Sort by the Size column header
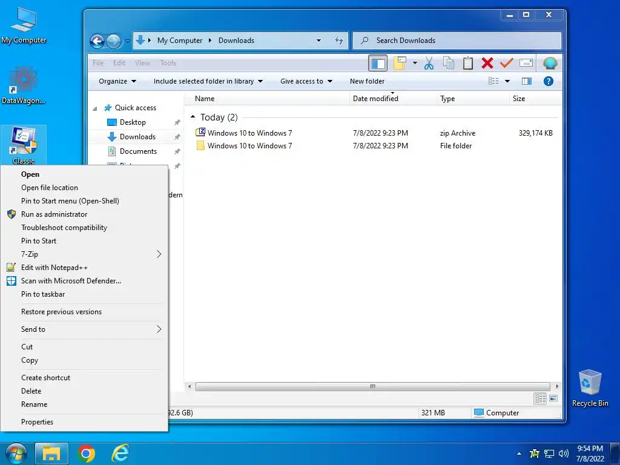620x465 pixels. click(519, 99)
